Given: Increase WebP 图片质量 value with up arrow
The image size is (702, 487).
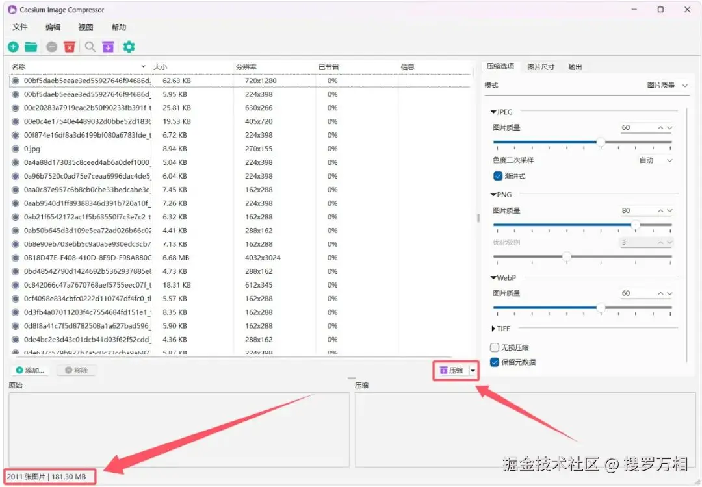Looking at the screenshot, I should (x=660, y=293).
